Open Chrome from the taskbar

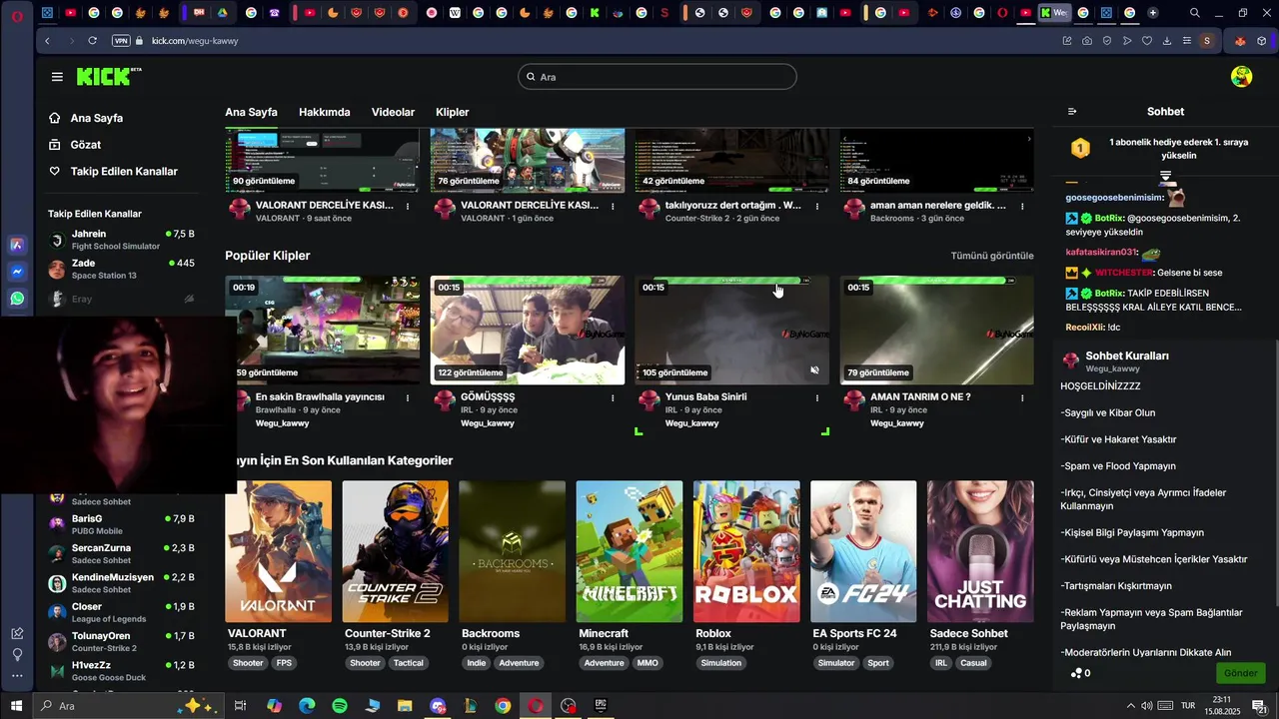pos(503,706)
